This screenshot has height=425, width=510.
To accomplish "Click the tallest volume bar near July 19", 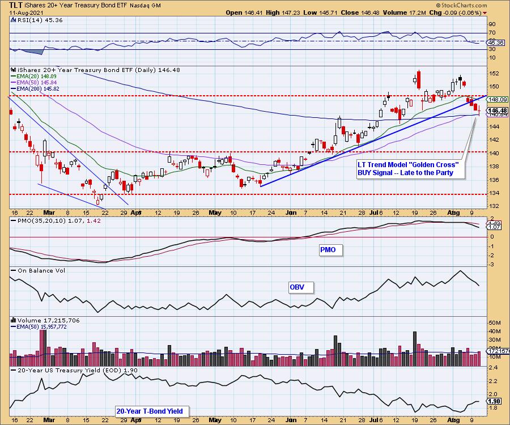I will tap(415, 349).
